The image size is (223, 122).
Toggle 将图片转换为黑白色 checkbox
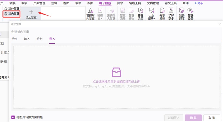(x=13, y=117)
